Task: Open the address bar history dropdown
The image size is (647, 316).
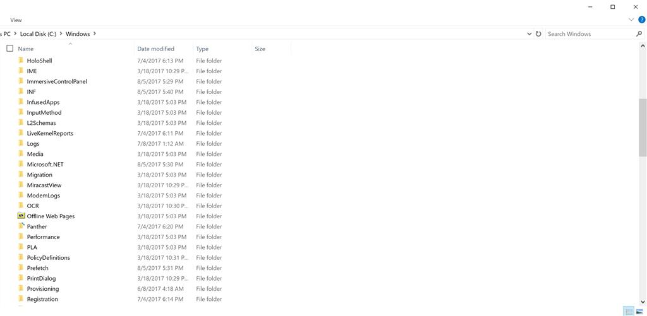Action: (529, 34)
